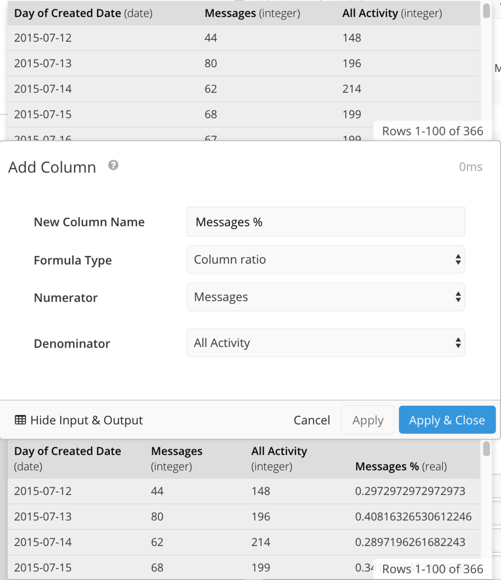Screen dimensions: 501x580
Task: Click the 0.2972972972972973 output cell
Action: pyautogui.click(x=410, y=491)
